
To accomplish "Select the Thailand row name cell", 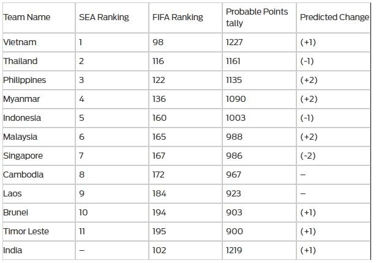I will tap(20, 62).
